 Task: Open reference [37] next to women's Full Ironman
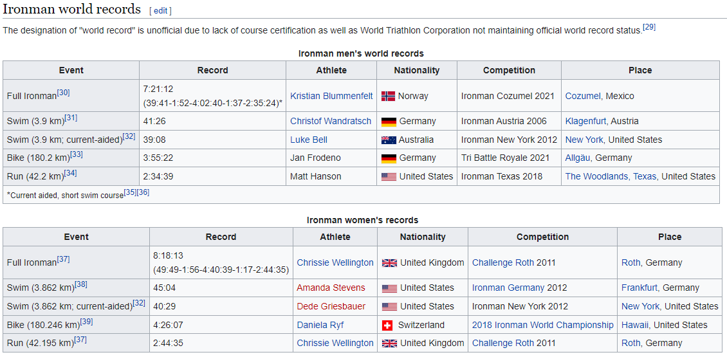(64, 259)
